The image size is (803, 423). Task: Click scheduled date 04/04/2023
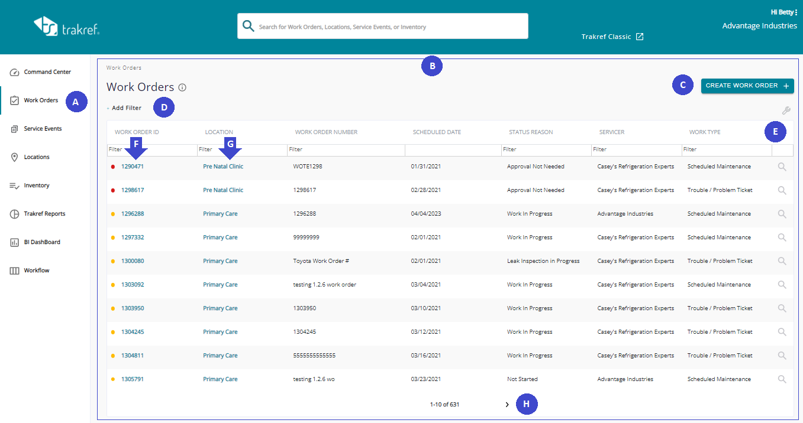pos(426,214)
